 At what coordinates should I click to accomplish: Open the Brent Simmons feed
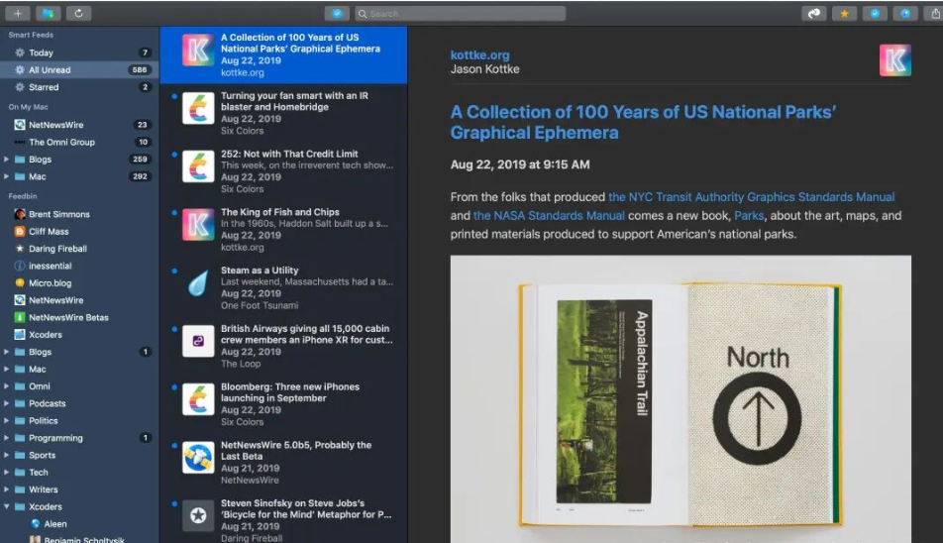79,214
